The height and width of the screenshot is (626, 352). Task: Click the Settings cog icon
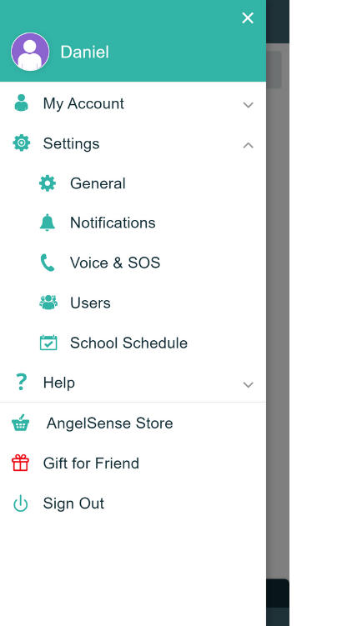pos(21,143)
